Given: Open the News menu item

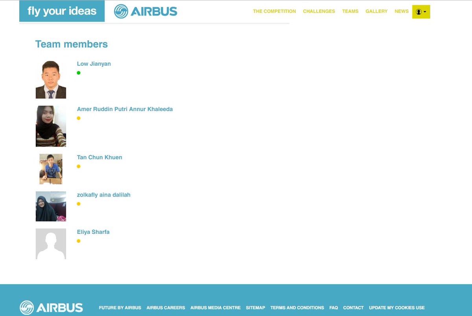Looking at the screenshot, I should click(x=402, y=11).
